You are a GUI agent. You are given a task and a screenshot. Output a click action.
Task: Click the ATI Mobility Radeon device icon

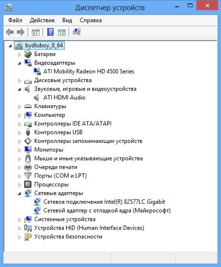[37, 71]
